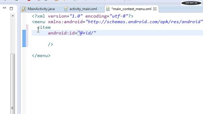The image size is (203, 114).
Task: Click the </menu> closing tag
Action: click(41, 56)
